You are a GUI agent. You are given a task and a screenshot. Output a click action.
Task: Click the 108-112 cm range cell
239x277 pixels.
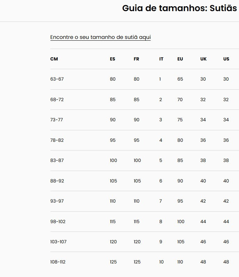(x=58, y=262)
